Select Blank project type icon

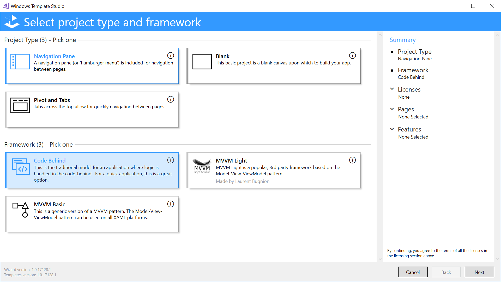click(201, 62)
